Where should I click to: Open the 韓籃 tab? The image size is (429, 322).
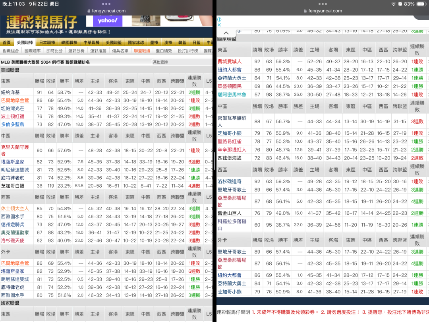click(x=182, y=43)
